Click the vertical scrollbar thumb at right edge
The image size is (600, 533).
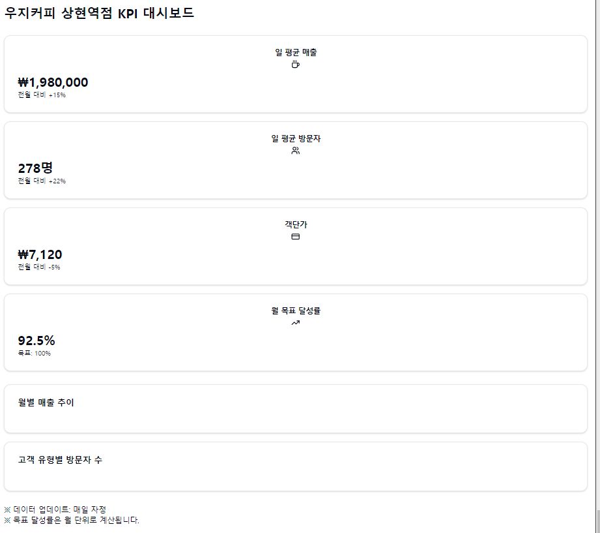tap(597, 521)
